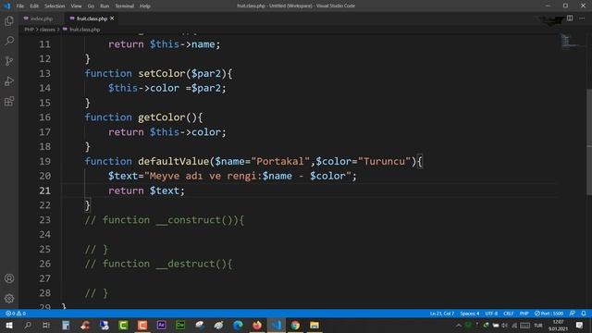Click Visual Studio Code taskbar icon
The height and width of the screenshot is (333, 592).
click(x=277, y=325)
